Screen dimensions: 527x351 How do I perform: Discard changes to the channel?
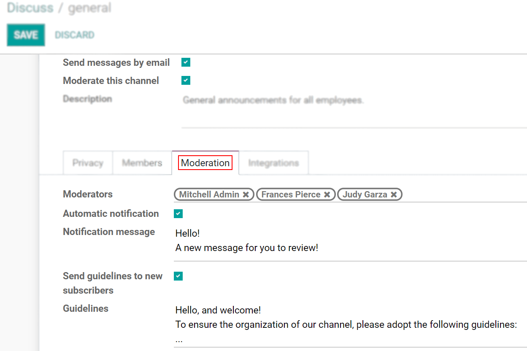[x=75, y=35]
